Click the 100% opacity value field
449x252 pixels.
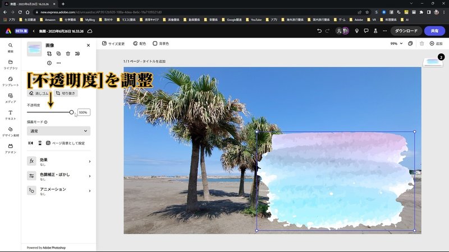[84, 113]
